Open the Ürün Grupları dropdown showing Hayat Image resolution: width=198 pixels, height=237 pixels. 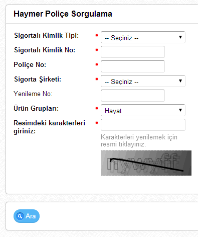[x=143, y=110]
